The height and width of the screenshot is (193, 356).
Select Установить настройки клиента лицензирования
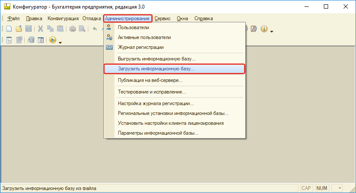(175, 123)
